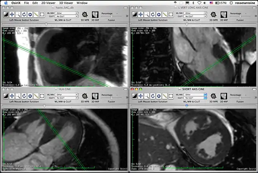Select the Rotate tool in L VERT LONG AXIS CINE window
Screen dimensions: 258x173
[153, 15]
